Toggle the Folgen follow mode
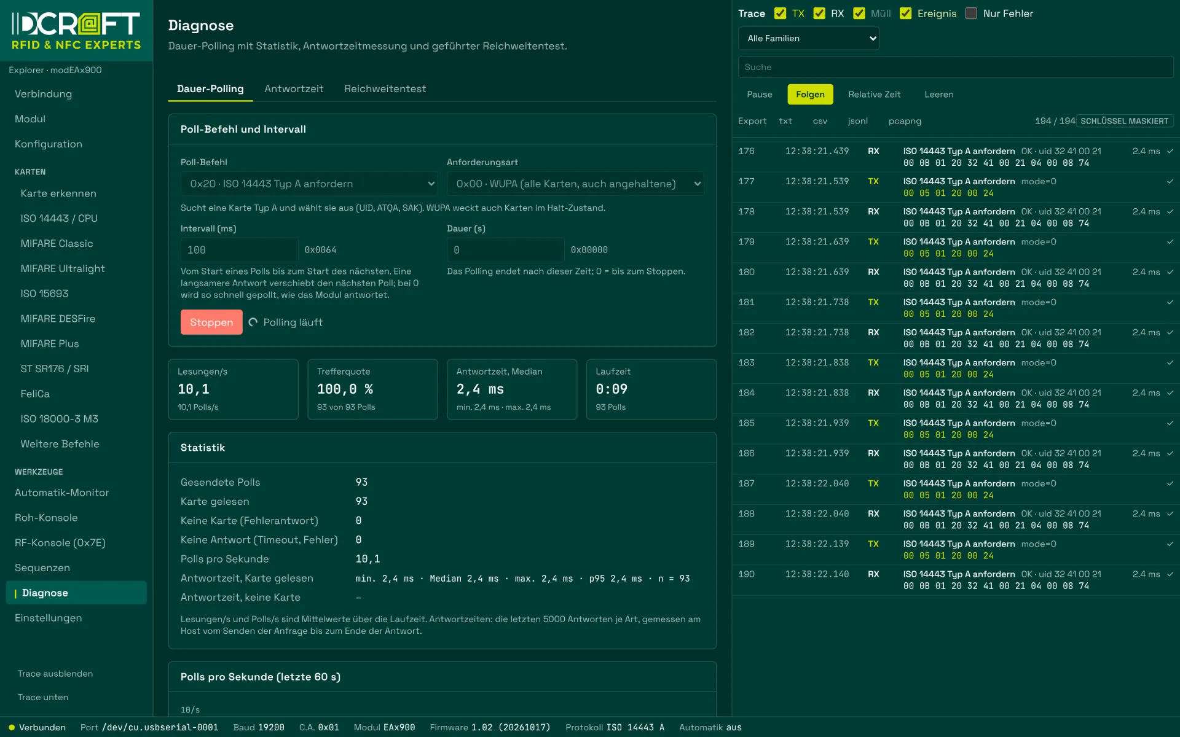Viewport: 1180px width, 737px height. [x=810, y=95]
